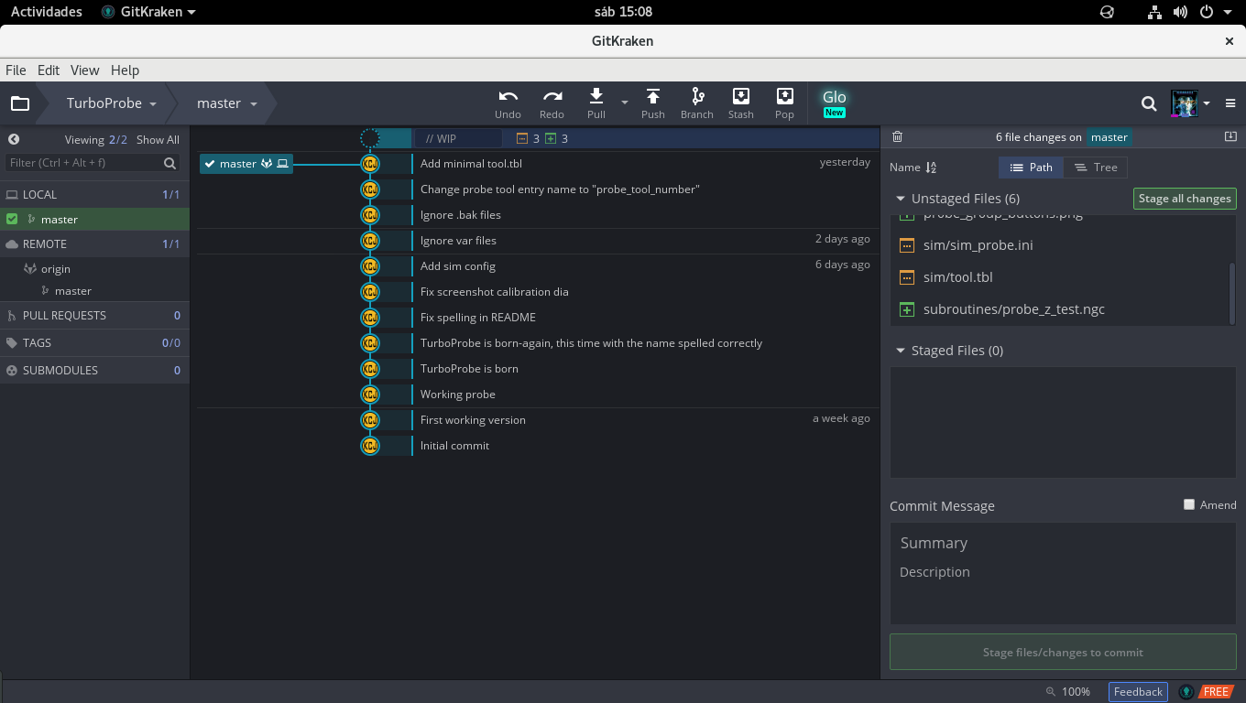
Task: Click Stage files/changes to commit button
Action: tap(1063, 652)
